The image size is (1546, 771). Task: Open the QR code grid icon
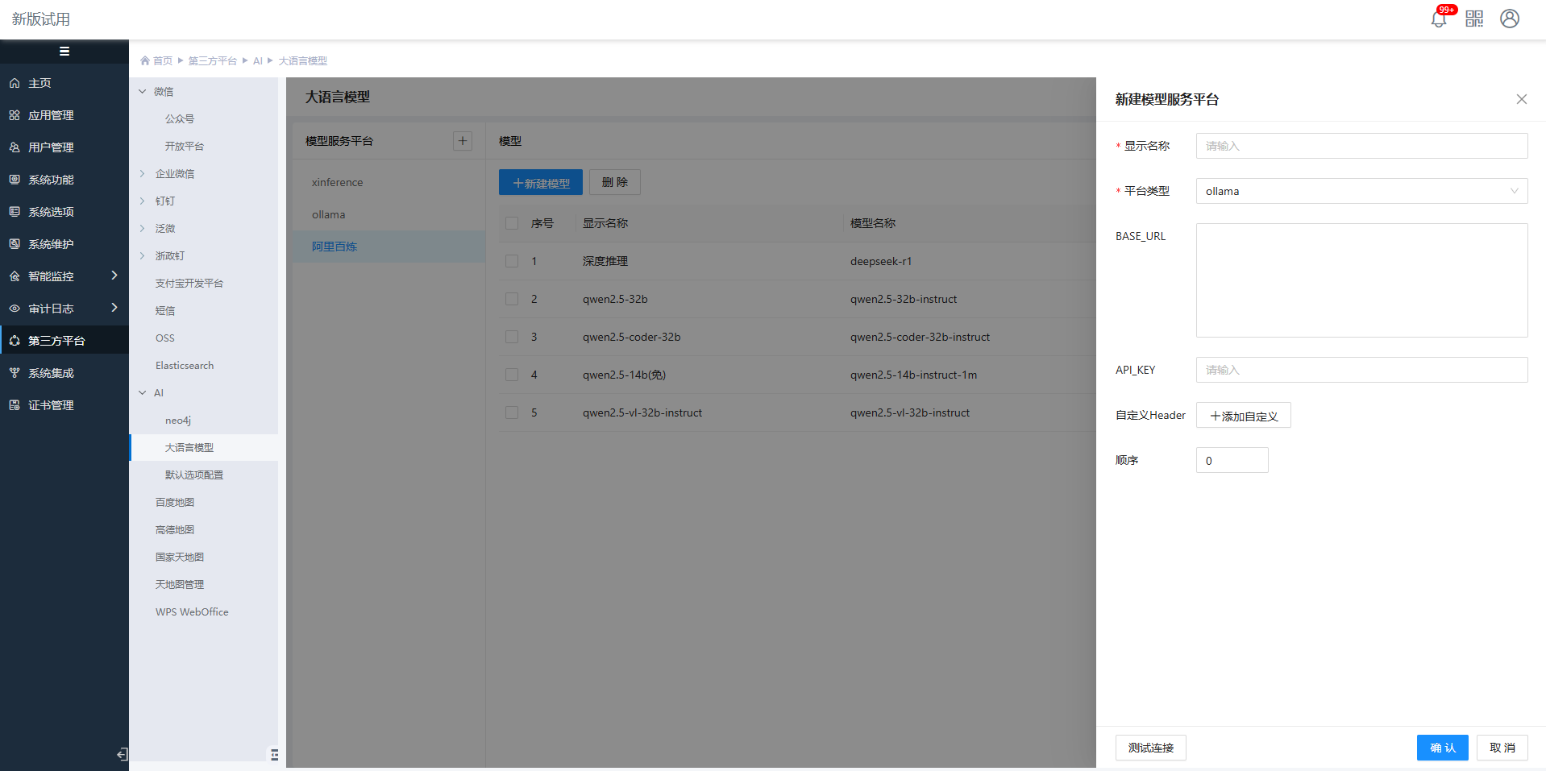click(x=1474, y=19)
